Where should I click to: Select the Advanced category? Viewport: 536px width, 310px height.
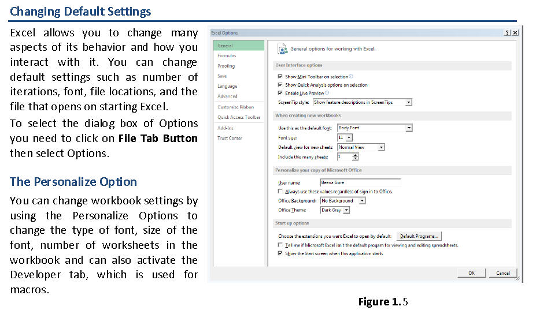[227, 96]
